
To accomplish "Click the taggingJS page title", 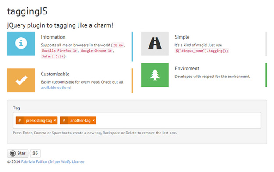I will pyautogui.click(x=27, y=11).
